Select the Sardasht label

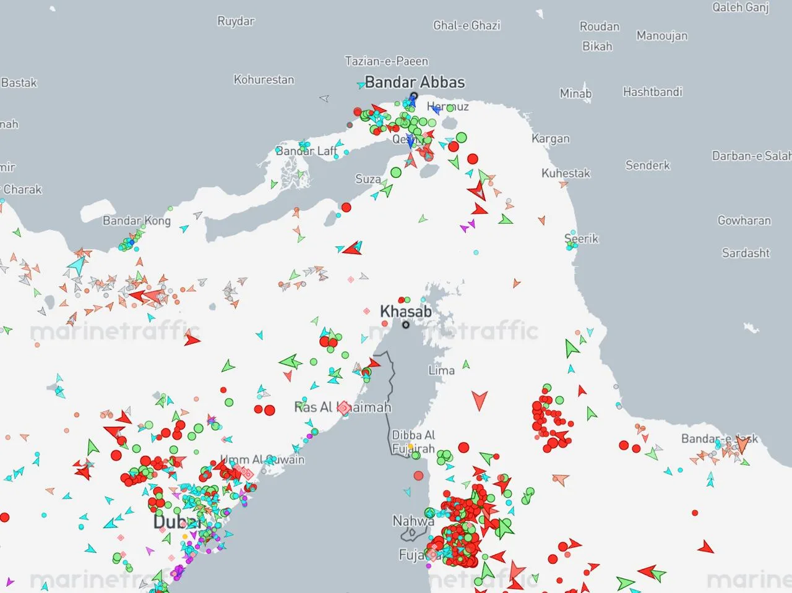tap(746, 253)
